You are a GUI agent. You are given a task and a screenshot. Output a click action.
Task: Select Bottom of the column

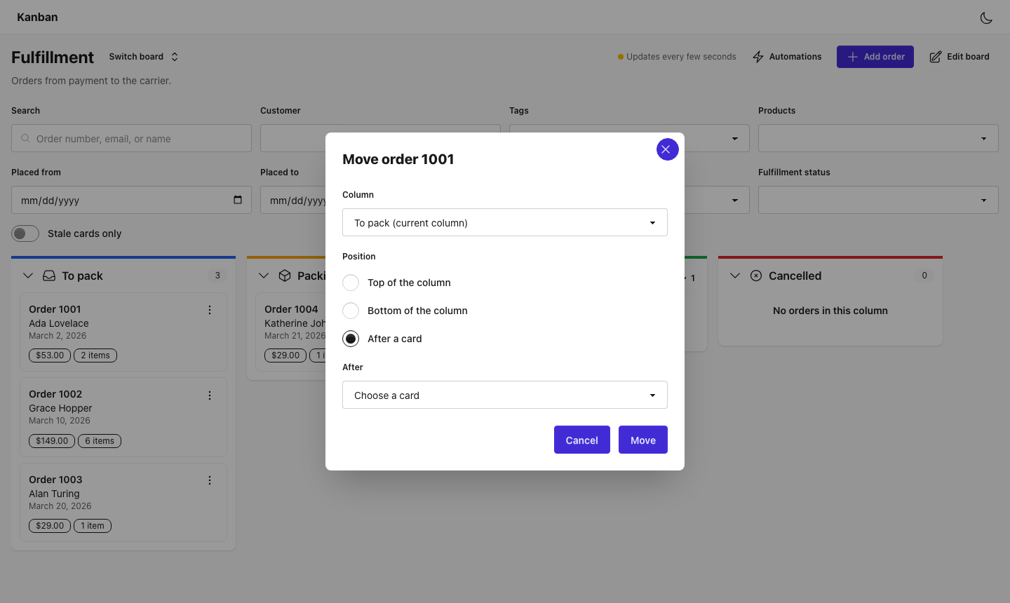351,311
